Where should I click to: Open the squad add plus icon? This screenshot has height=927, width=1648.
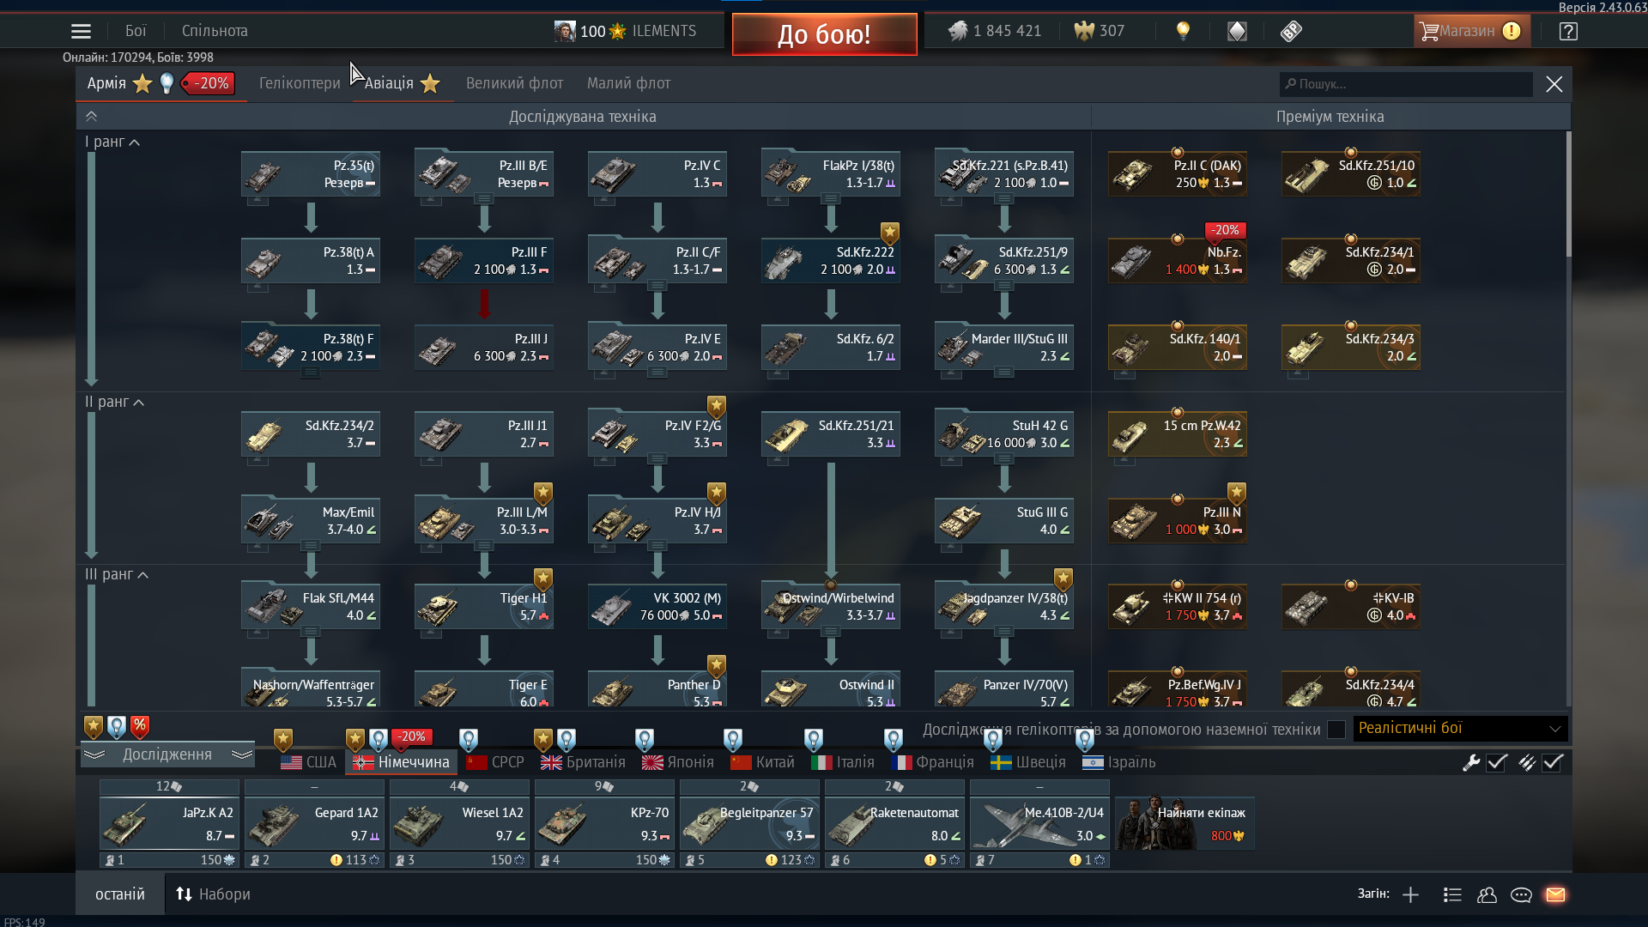[x=1410, y=894]
